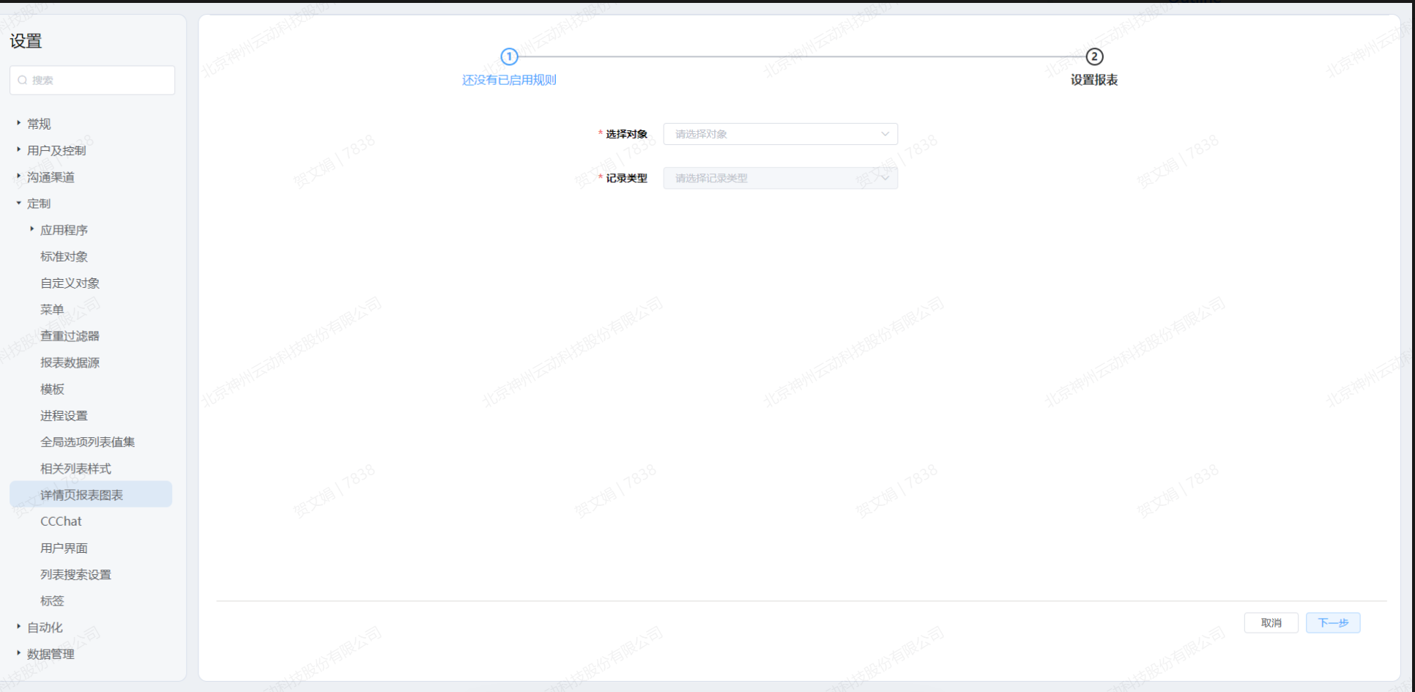Click the settings search input field
The image size is (1415, 692).
(99, 81)
